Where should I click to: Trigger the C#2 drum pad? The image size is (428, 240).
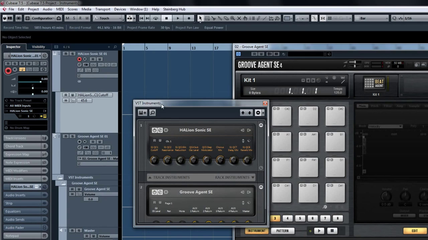coord(282,116)
